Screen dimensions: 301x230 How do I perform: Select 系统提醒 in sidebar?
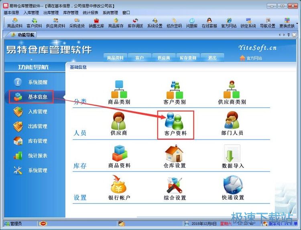pyautogui.click(x=31, y=82)
